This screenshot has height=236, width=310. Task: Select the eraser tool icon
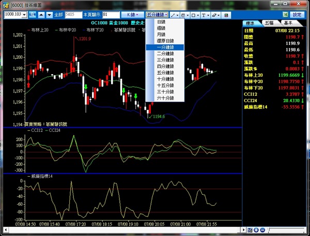[214, 15]
